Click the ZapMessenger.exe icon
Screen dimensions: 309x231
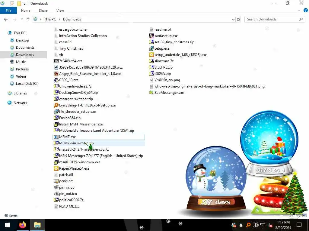151,93
